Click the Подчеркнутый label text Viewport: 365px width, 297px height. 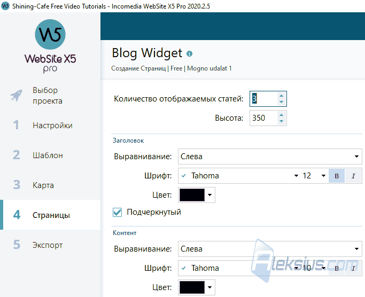pyautogui.click(x=154, y=212)
